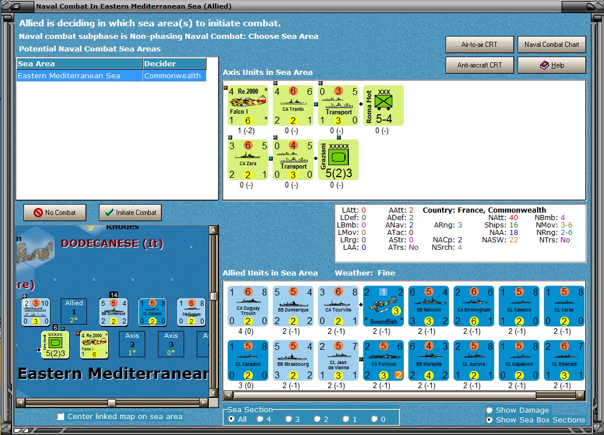The height and width of the screenshot is (435, 604).
Task: Select sea section 1 radio button
Action: tap(345, 419)
